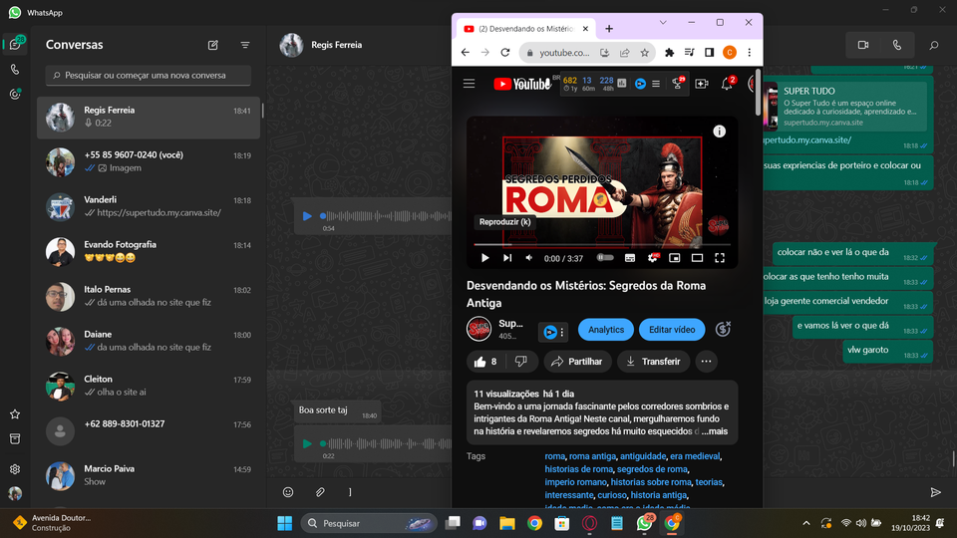957x538 pixels.
Task: Enter YouTube fullscreen
Action: pyautogui.click(x=720, y=258)
